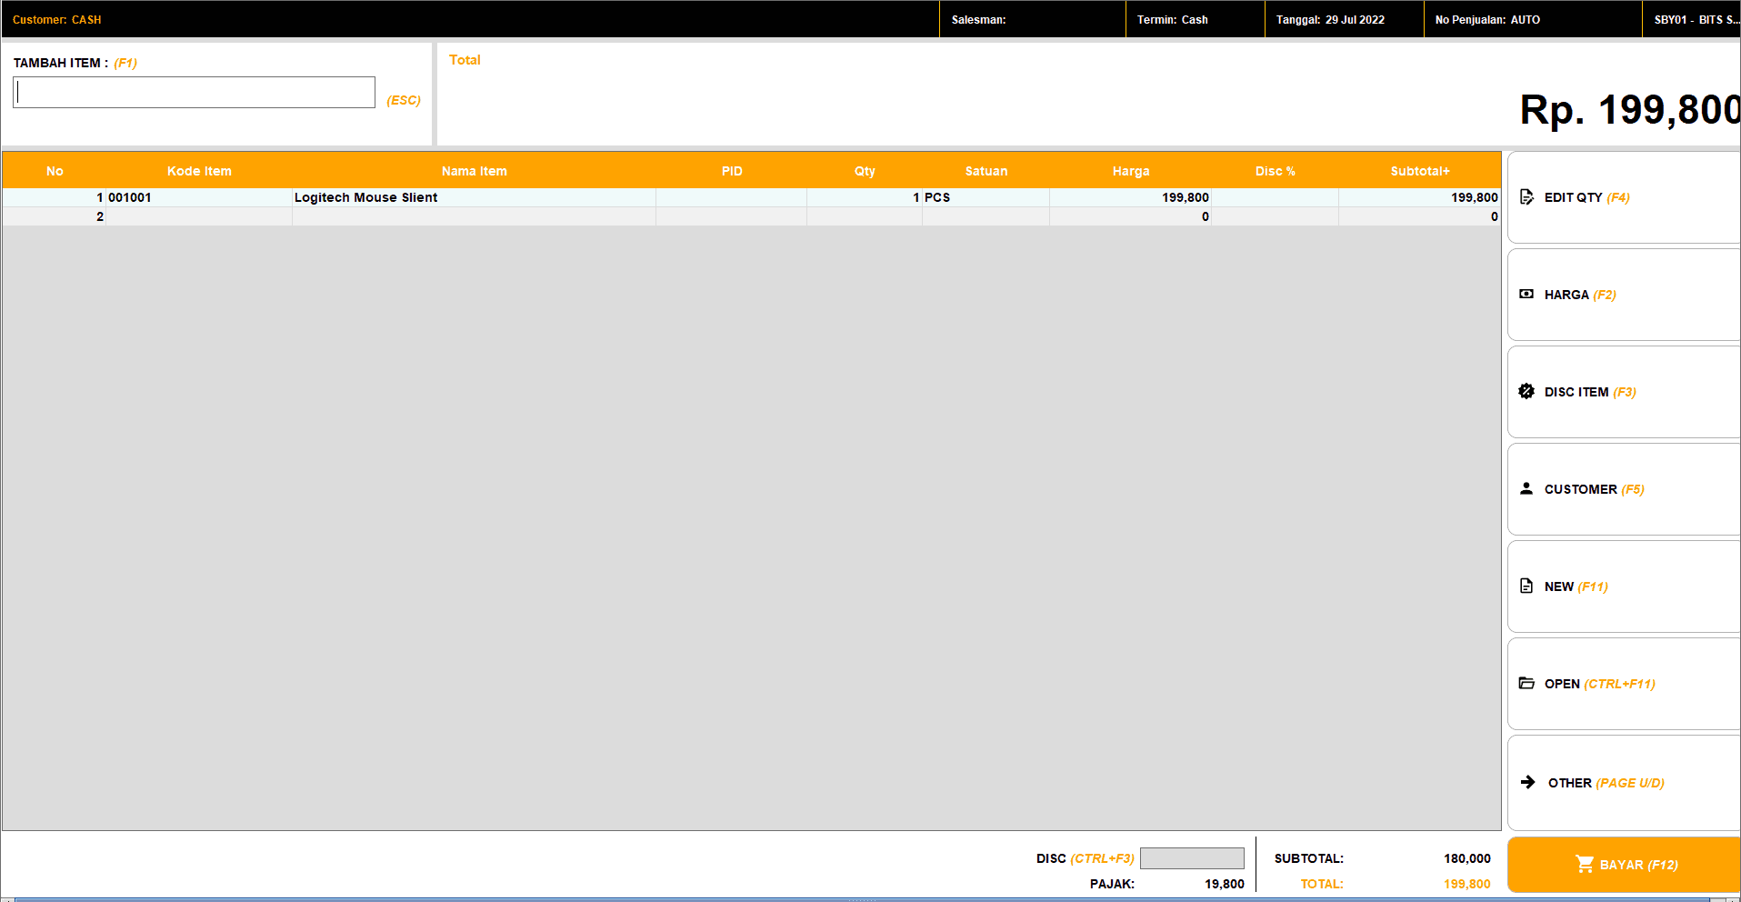Click the Kode Item column header
1741x902 pixels.
199,171
